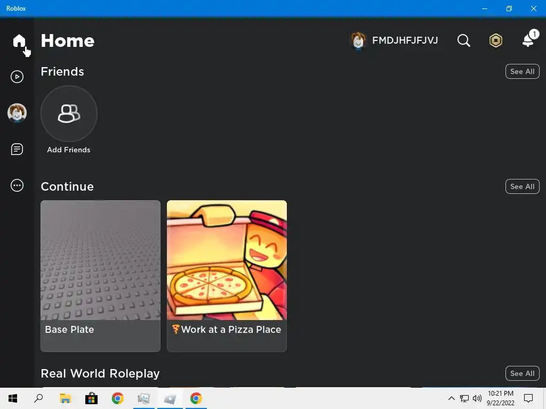Restore down the Roblox window
The image size is (546, 409).
click(x=509, y=9)
